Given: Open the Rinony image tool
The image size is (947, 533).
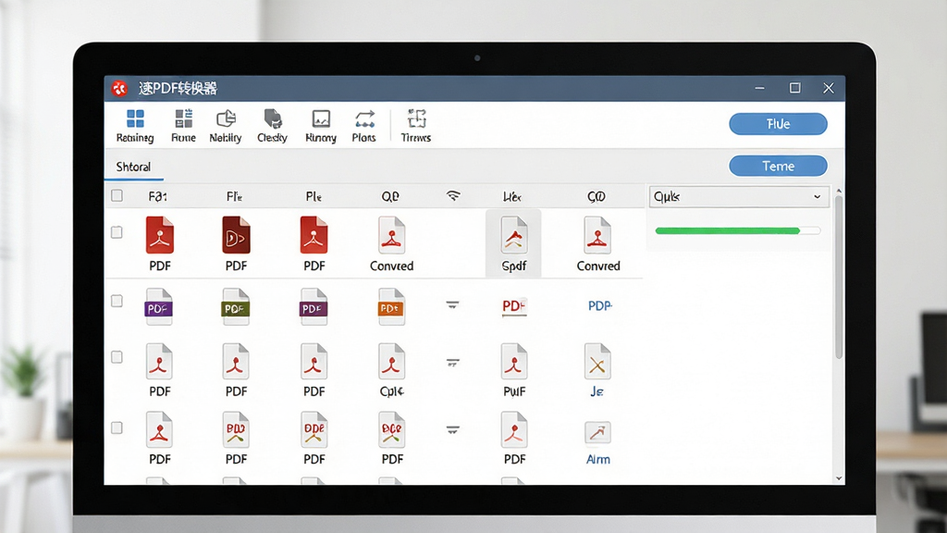Looking at the screenshot, I should 321,126.
